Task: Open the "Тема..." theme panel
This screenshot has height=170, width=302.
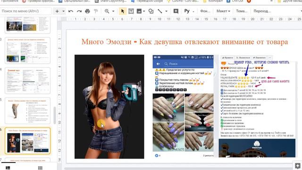Action: [x=242, y=11]
